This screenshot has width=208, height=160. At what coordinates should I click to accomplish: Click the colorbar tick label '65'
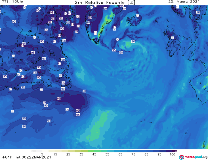click(120, 154)
